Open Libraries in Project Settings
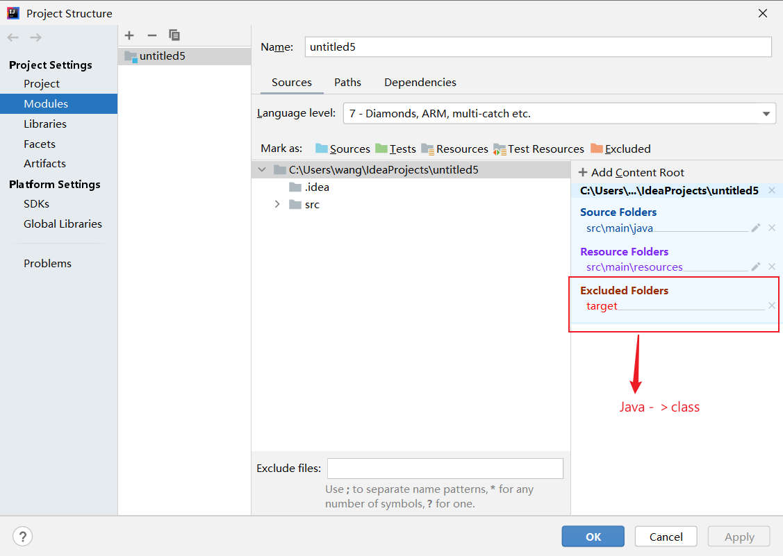 pyautogui.click(x=45, y=124)
